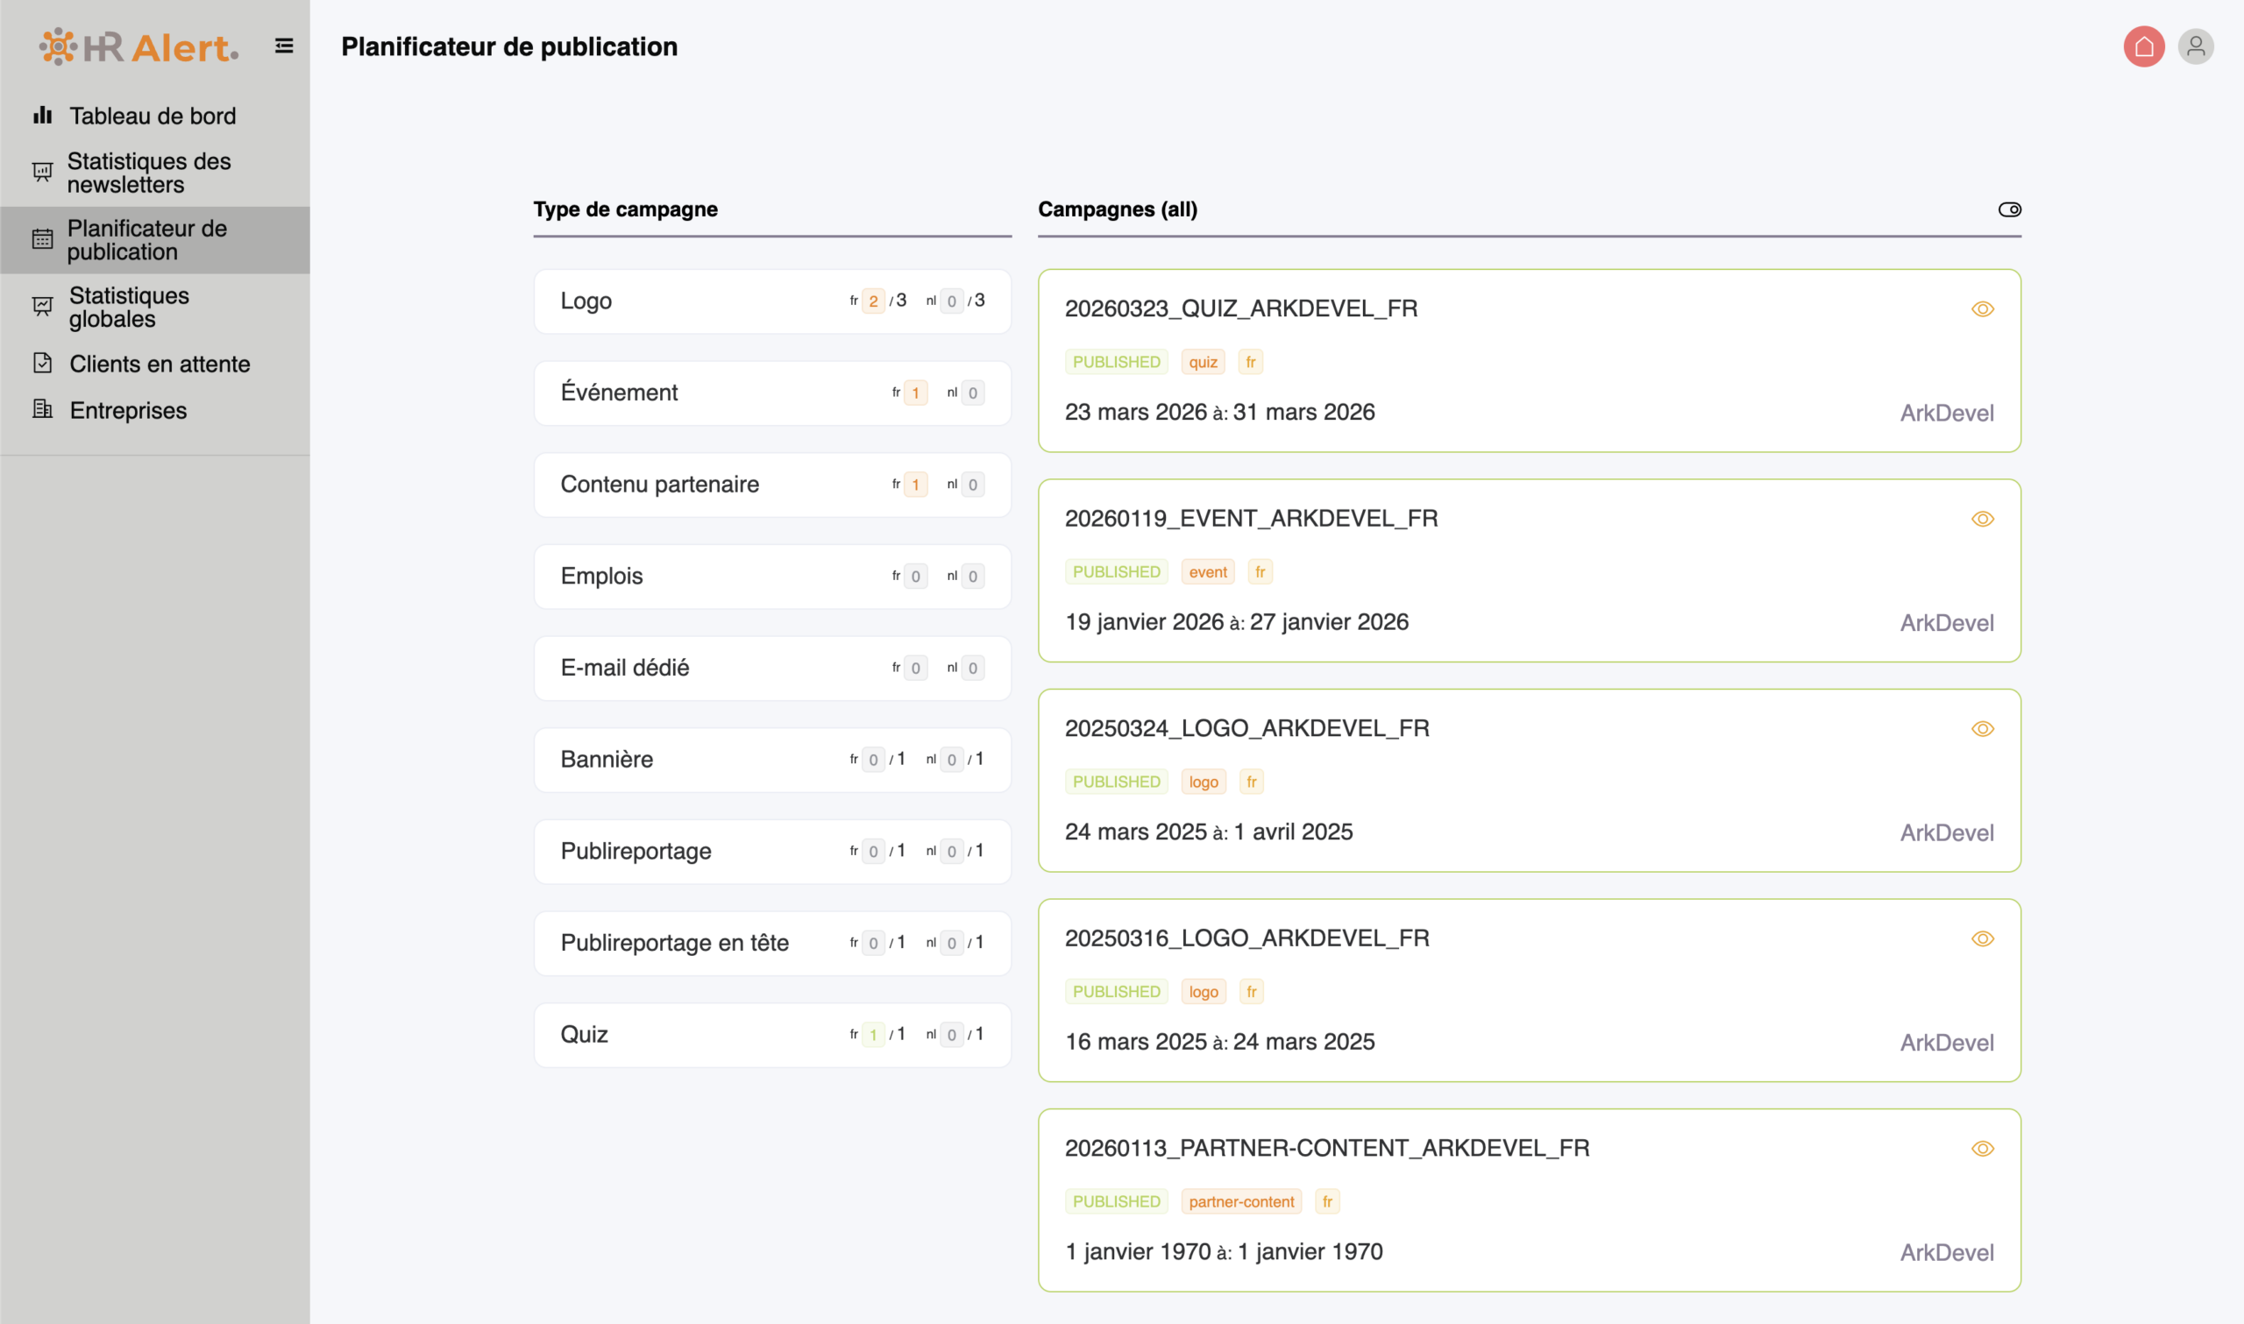This screenshot has height=1324, width=2244.
Task: Collapse the sidebar with hamburger icon
Action: pyautogui.click(x=284, y=46)
